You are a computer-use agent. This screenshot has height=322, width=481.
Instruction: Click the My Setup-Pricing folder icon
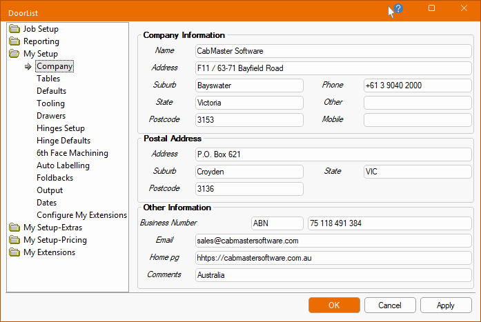(x=14, y=240)
